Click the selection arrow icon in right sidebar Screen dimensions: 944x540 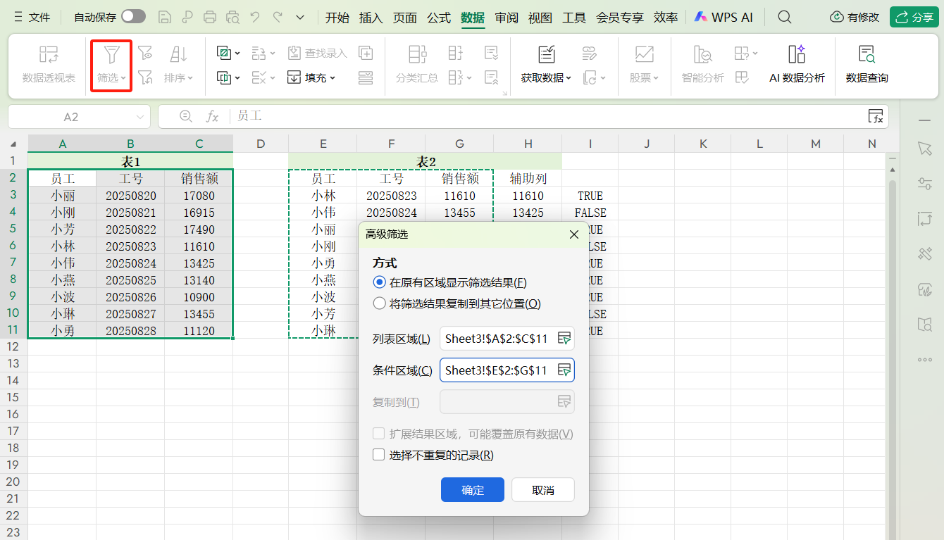pyautogui.click(x=925, y=148)
